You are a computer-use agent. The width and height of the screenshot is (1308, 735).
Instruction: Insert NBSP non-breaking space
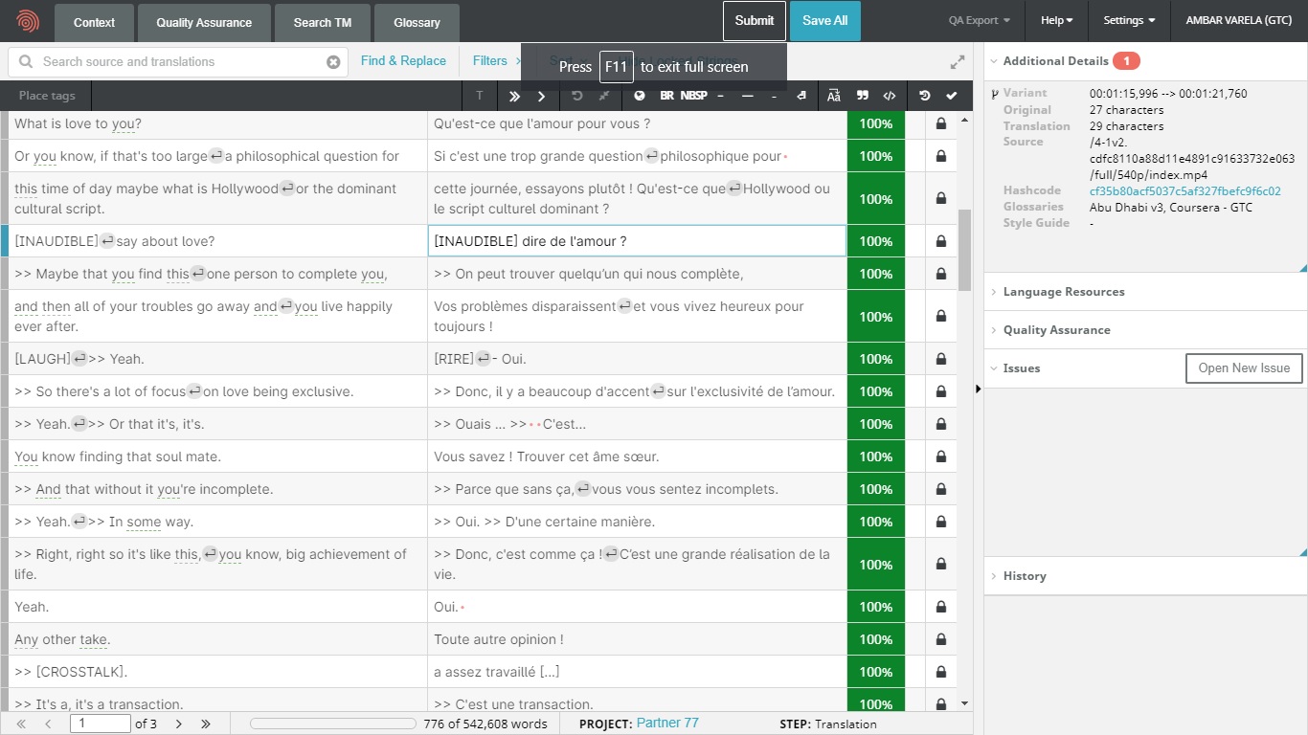click(x=694, y=96)
